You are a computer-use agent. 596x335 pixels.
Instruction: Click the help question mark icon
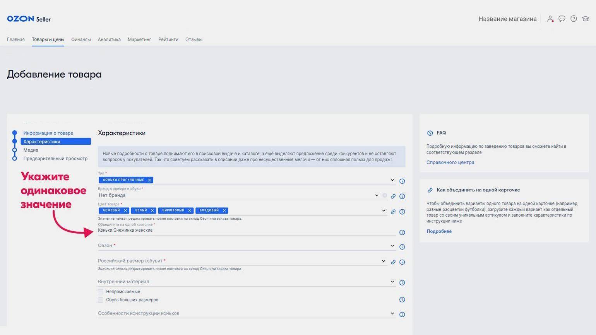(x=574, y=19)
